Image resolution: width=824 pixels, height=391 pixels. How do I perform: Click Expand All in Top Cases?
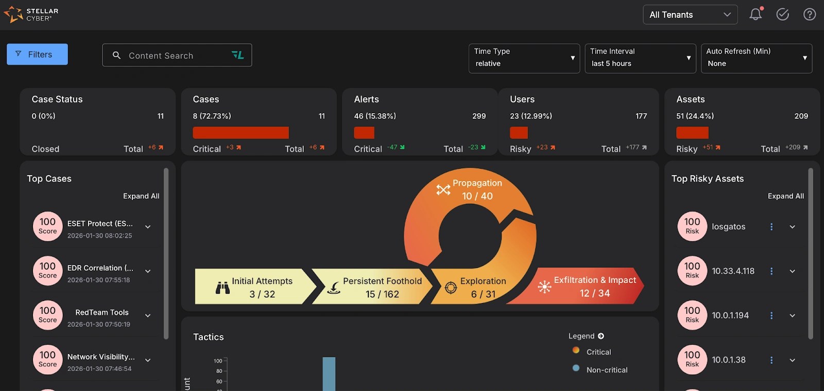click(x=141, y=196)
